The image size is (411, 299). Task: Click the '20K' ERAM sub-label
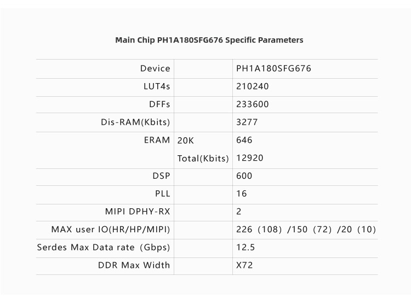pyautogui.click(x=186, y=140)
